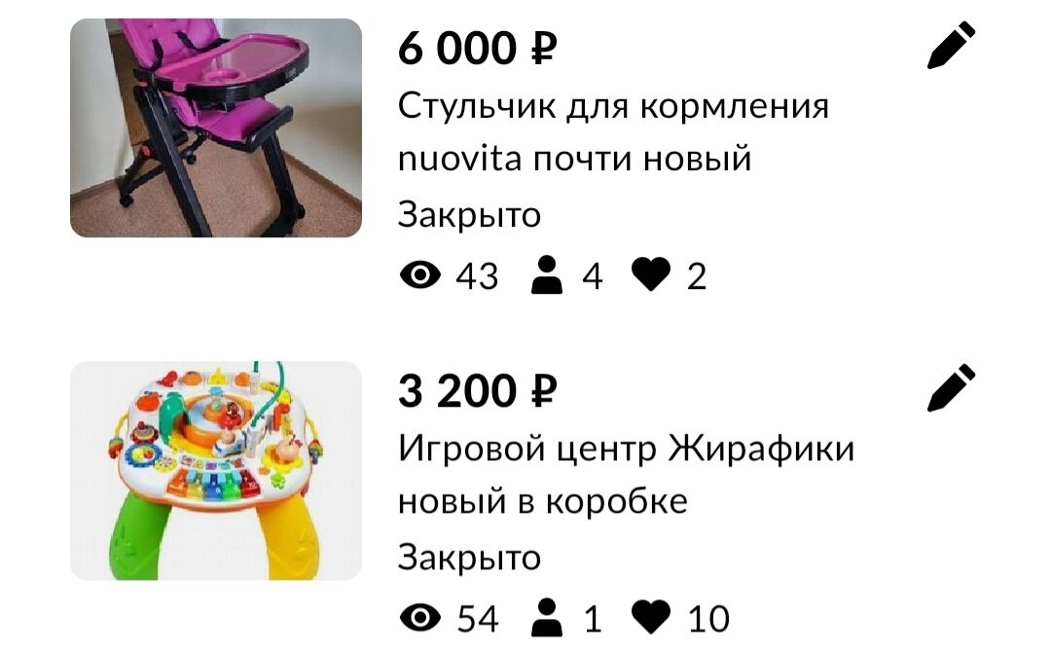Edit the nuovita high chair listing via pencil

(951, 45)
